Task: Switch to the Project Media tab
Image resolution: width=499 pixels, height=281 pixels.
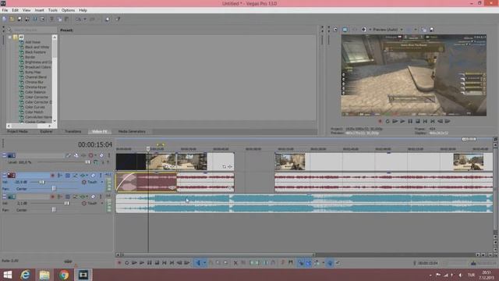Action: pos(17,131)
